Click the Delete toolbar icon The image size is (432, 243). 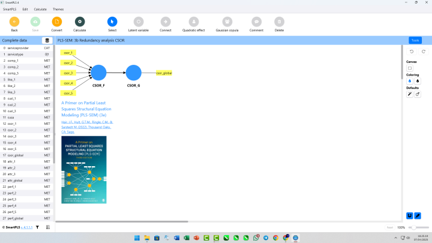pos(279,22)
